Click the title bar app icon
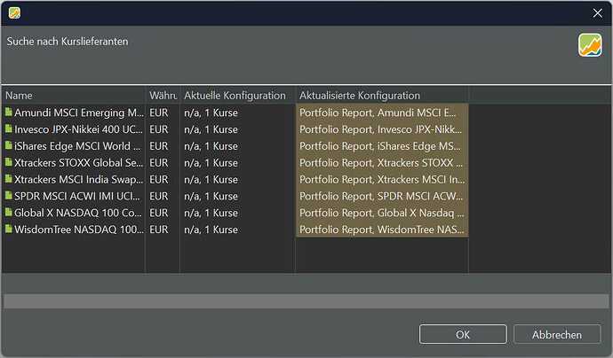Image resolution: width=613 pixels, height=358 pixels. point(14,13)
